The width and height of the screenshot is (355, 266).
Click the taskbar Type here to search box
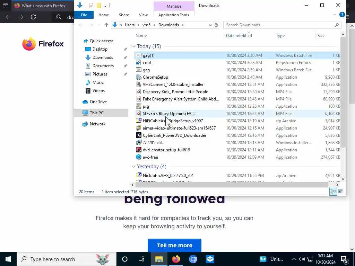click(x=67, y=259)
